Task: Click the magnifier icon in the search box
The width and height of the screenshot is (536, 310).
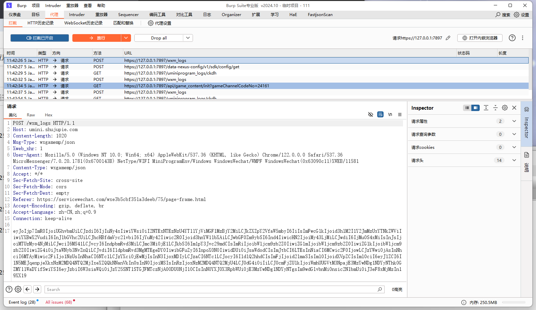Action: pos(380,289)
